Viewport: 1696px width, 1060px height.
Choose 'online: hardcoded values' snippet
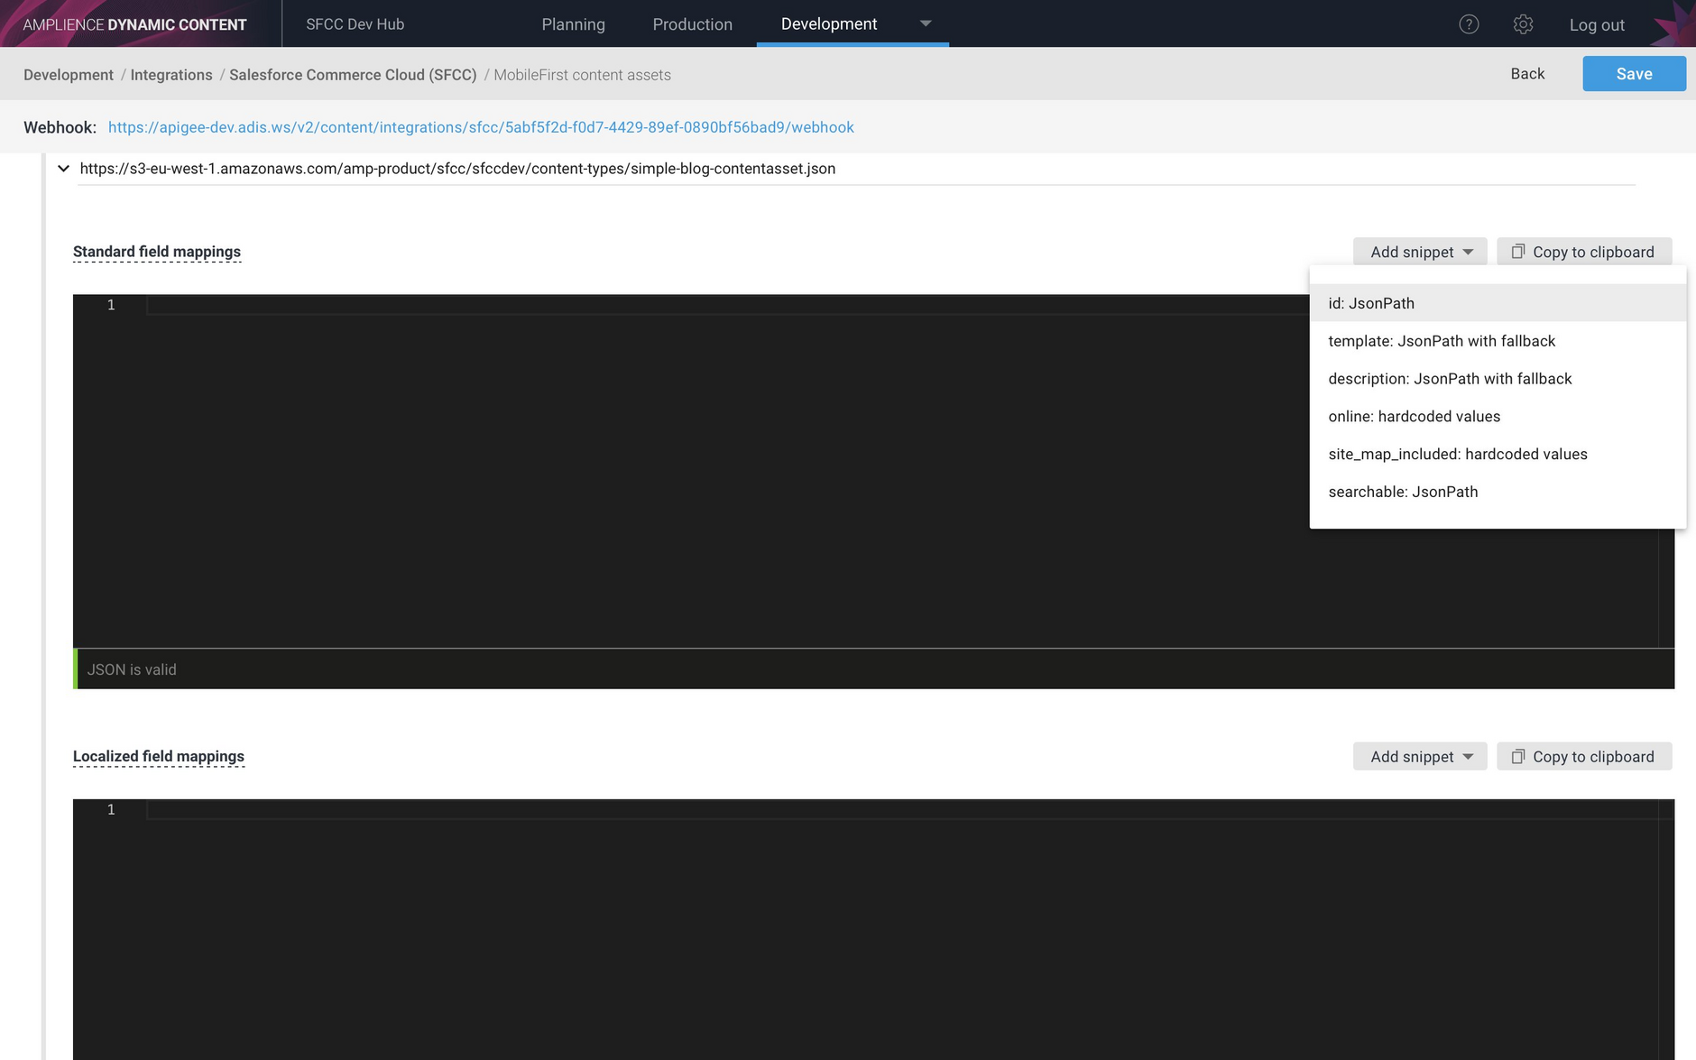point(1498,417)
